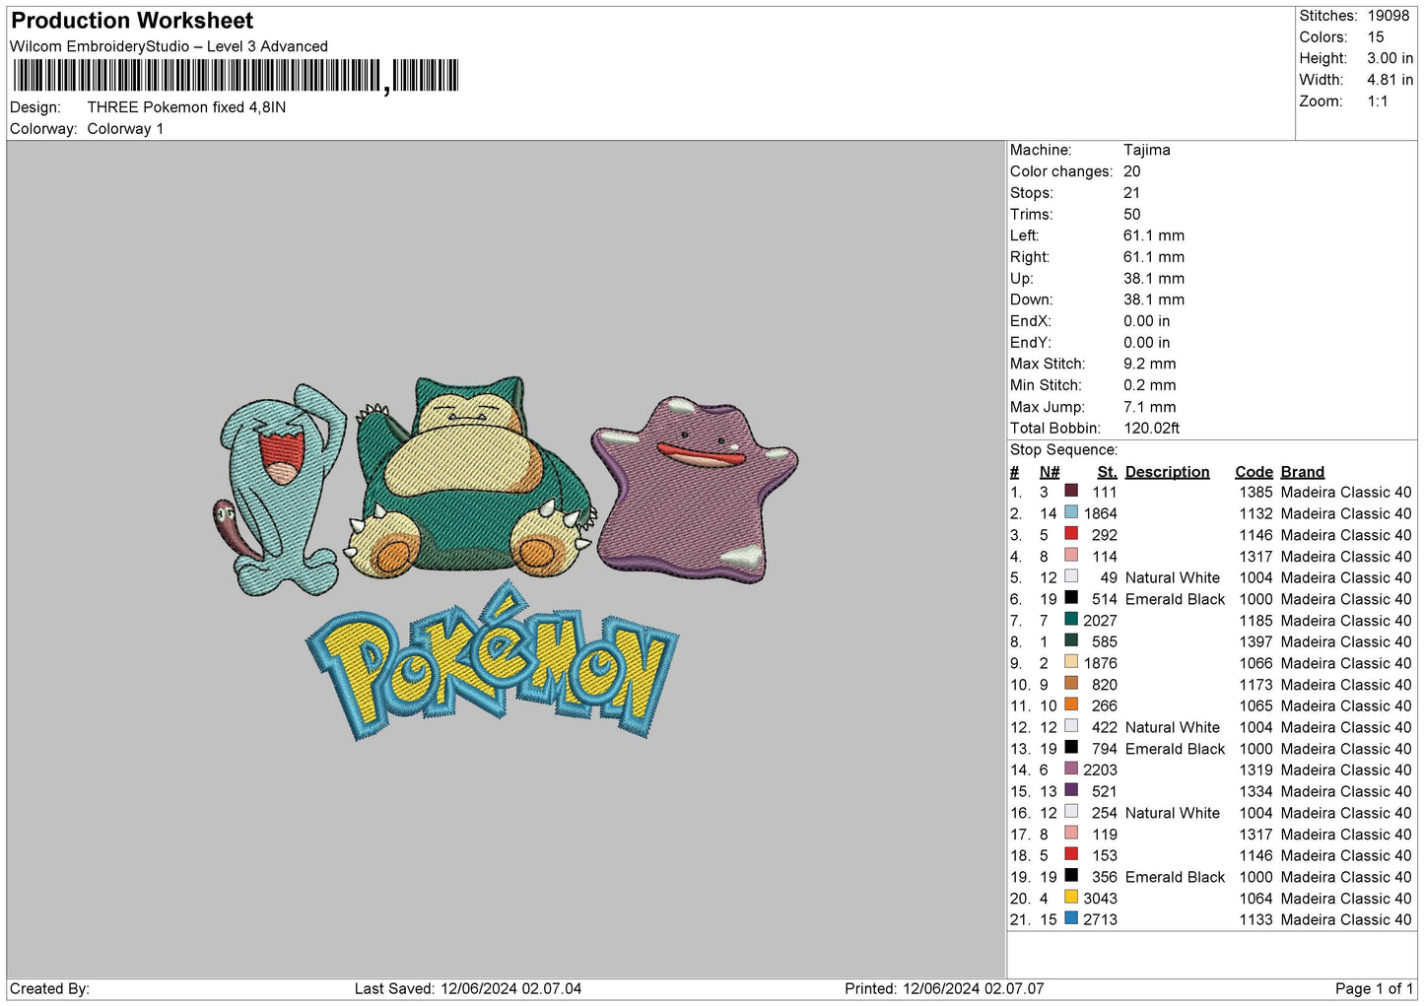Viewport: 1424px width, 1006px height.
Task: Select the Pokémon logo embroidery preview
Action: pyautogui.click(x=492, y=660)
